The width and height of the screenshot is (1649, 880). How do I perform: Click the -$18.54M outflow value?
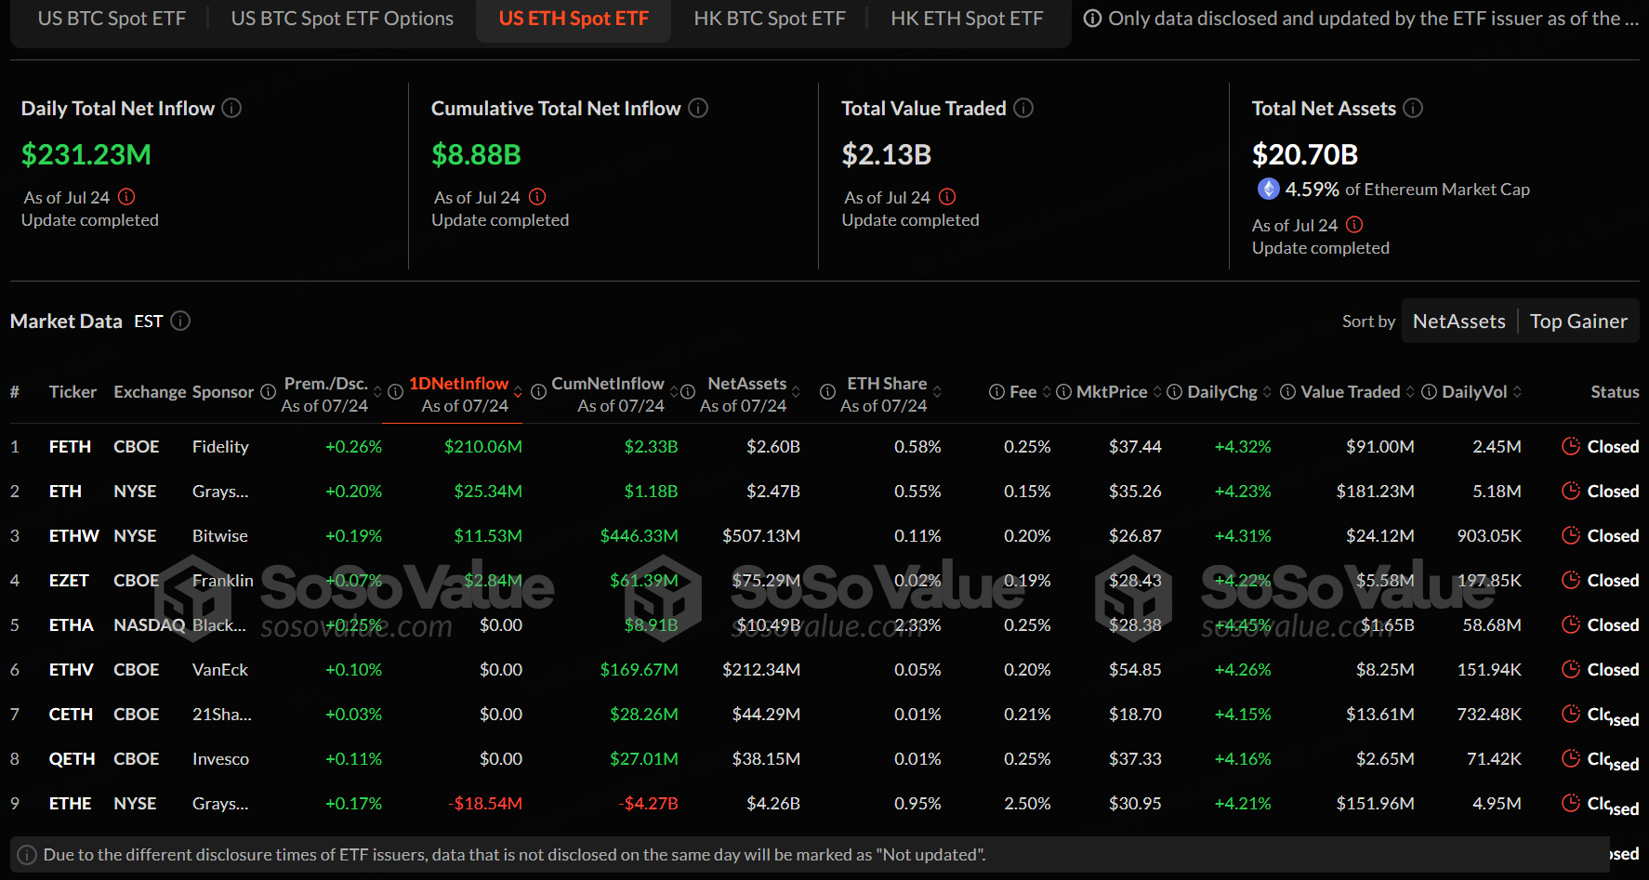pyautogui.click(x=485, y=804)
